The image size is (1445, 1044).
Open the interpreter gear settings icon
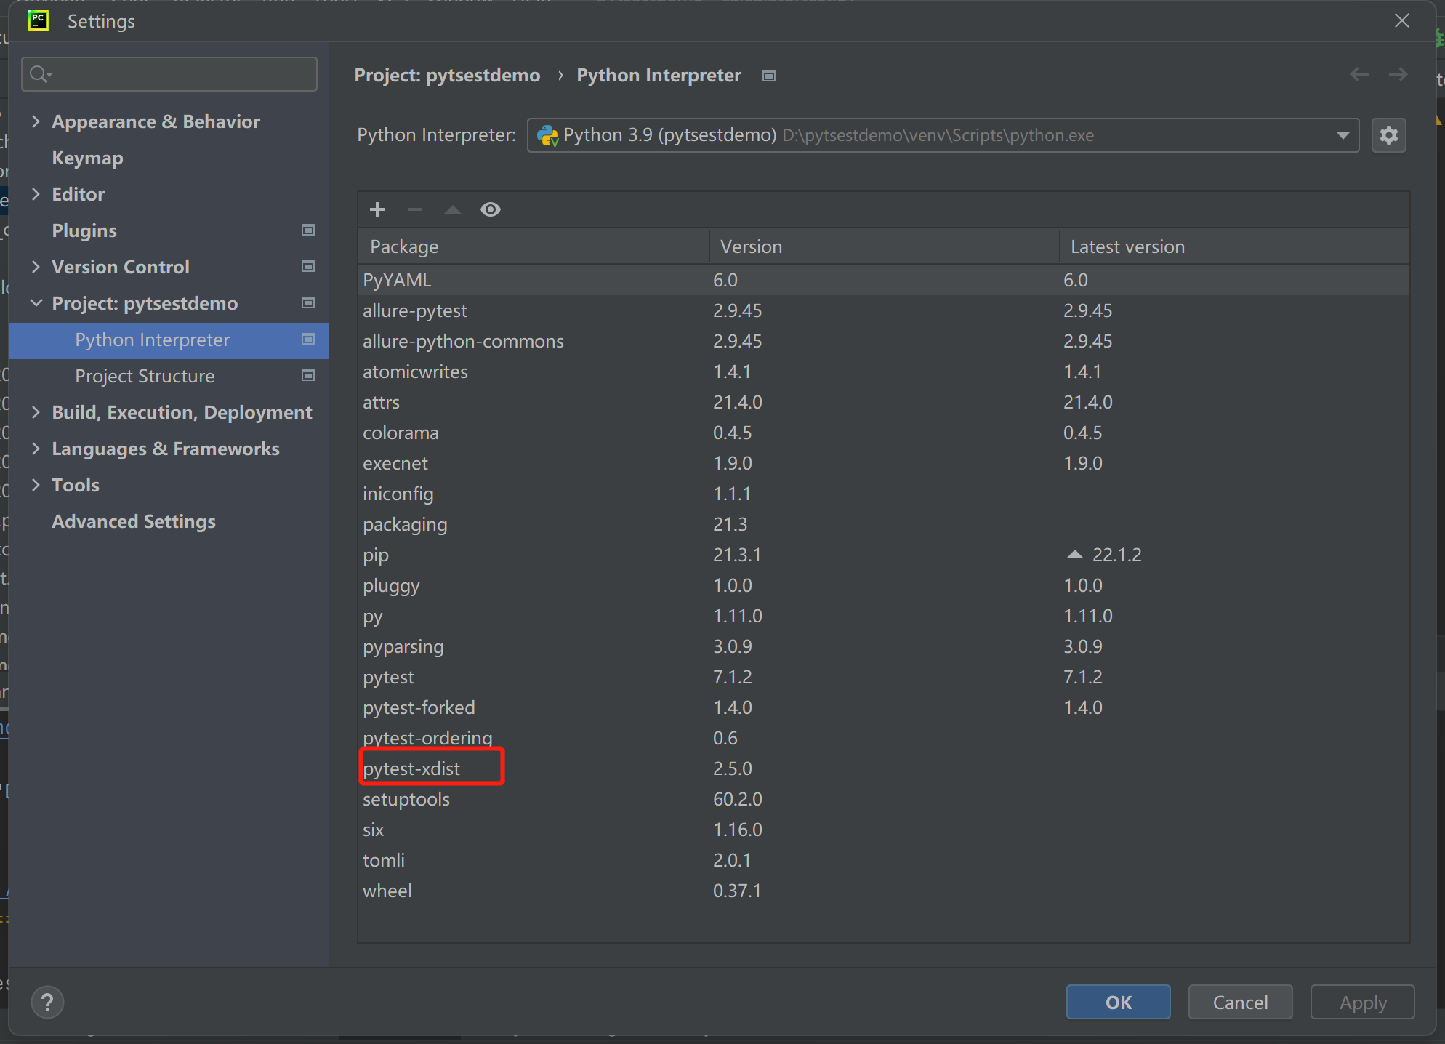point(1388,135)
